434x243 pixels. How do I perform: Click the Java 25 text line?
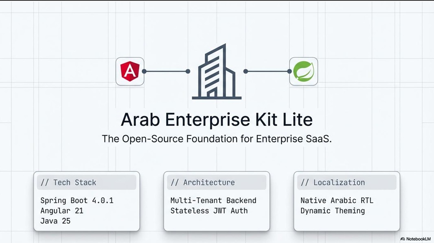tap(55, 221)
